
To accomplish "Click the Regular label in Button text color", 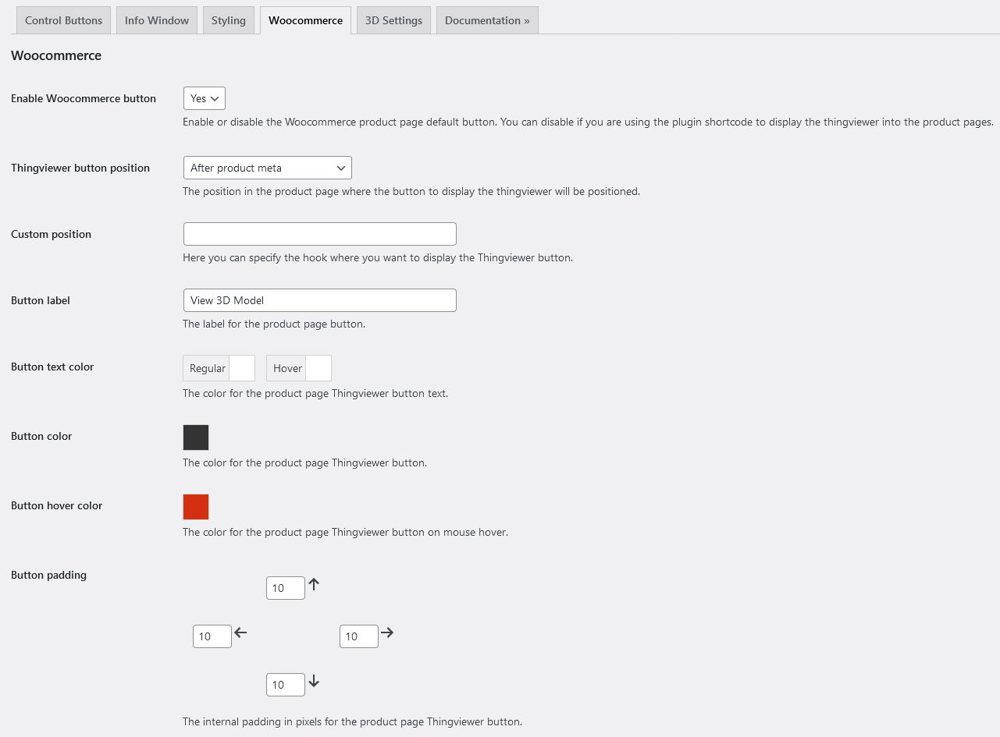I will tap(208, 368).
